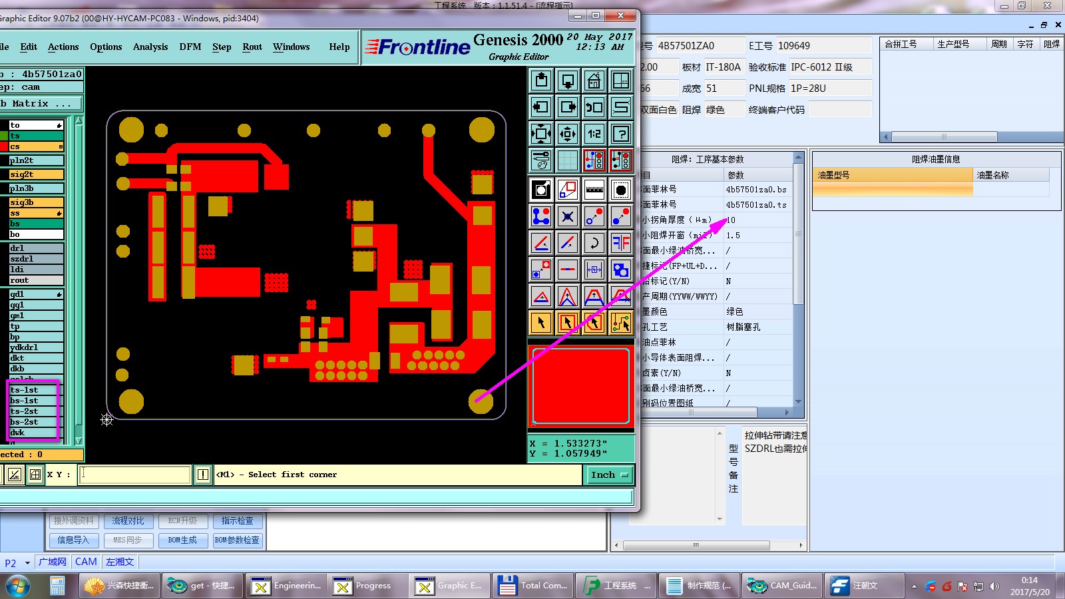The width and height of the screenshot is (1065, 599).
Task: Click layer list scroll-down arrow
Action: tap(79, 441)
